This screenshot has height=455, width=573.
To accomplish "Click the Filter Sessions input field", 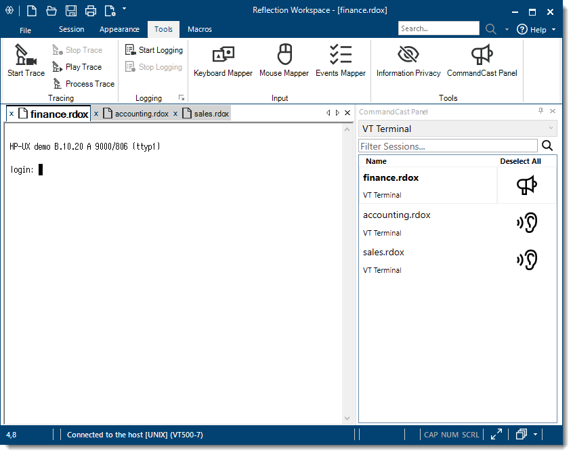I will (x=448, y=146).
